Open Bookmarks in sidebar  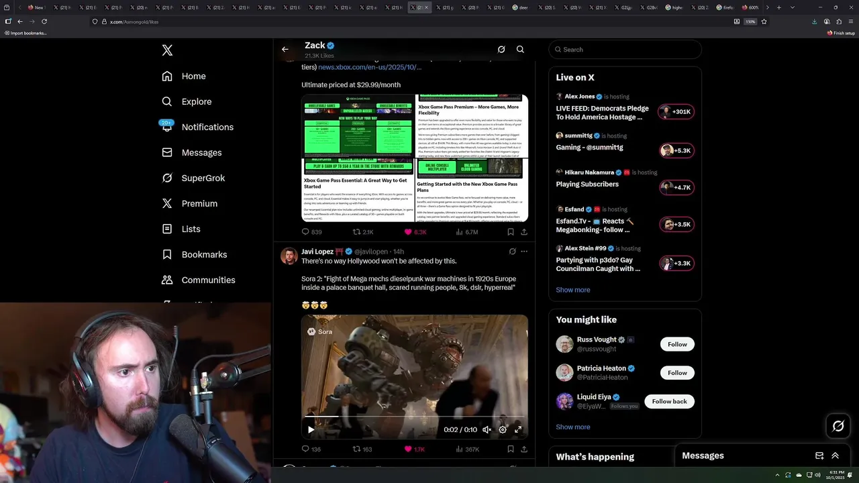195,254
